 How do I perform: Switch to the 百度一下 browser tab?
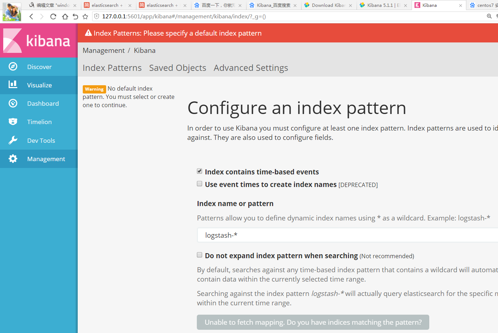click(x=218, y=5)
